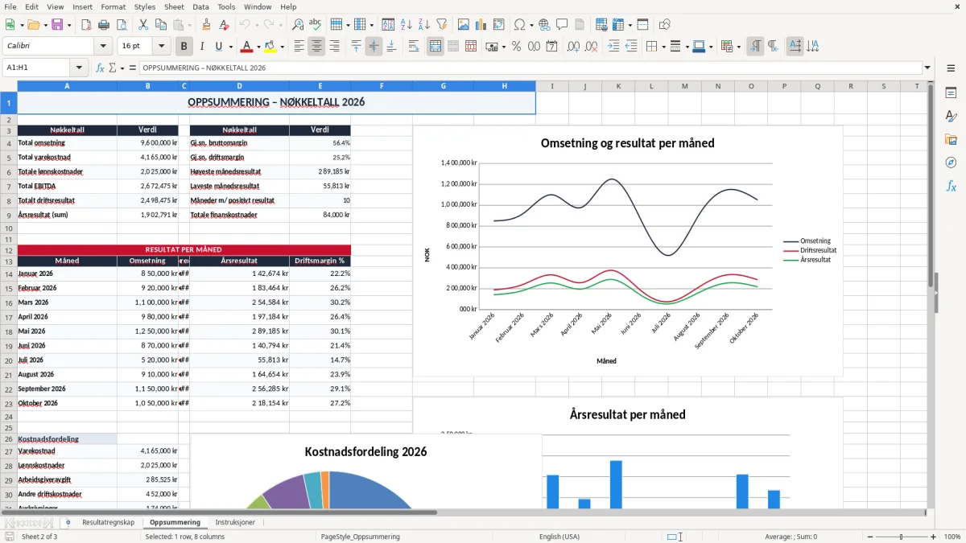Click the 100% zoom level

click(x=952, y=537)
